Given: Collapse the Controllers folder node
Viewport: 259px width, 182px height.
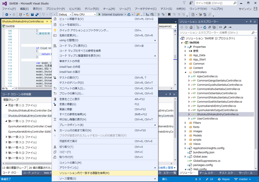Looking at the screenshot, I should pos(185,72).
